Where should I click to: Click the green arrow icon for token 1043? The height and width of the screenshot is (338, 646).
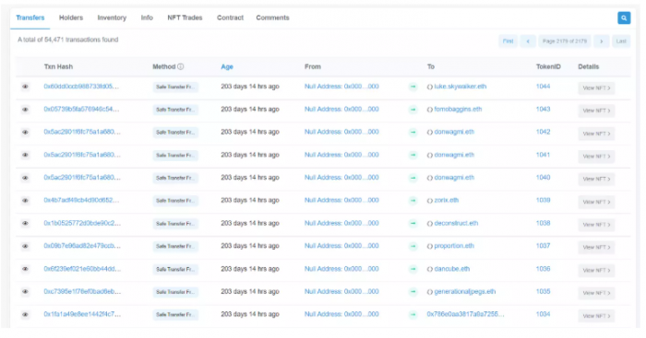pos(413,110)
